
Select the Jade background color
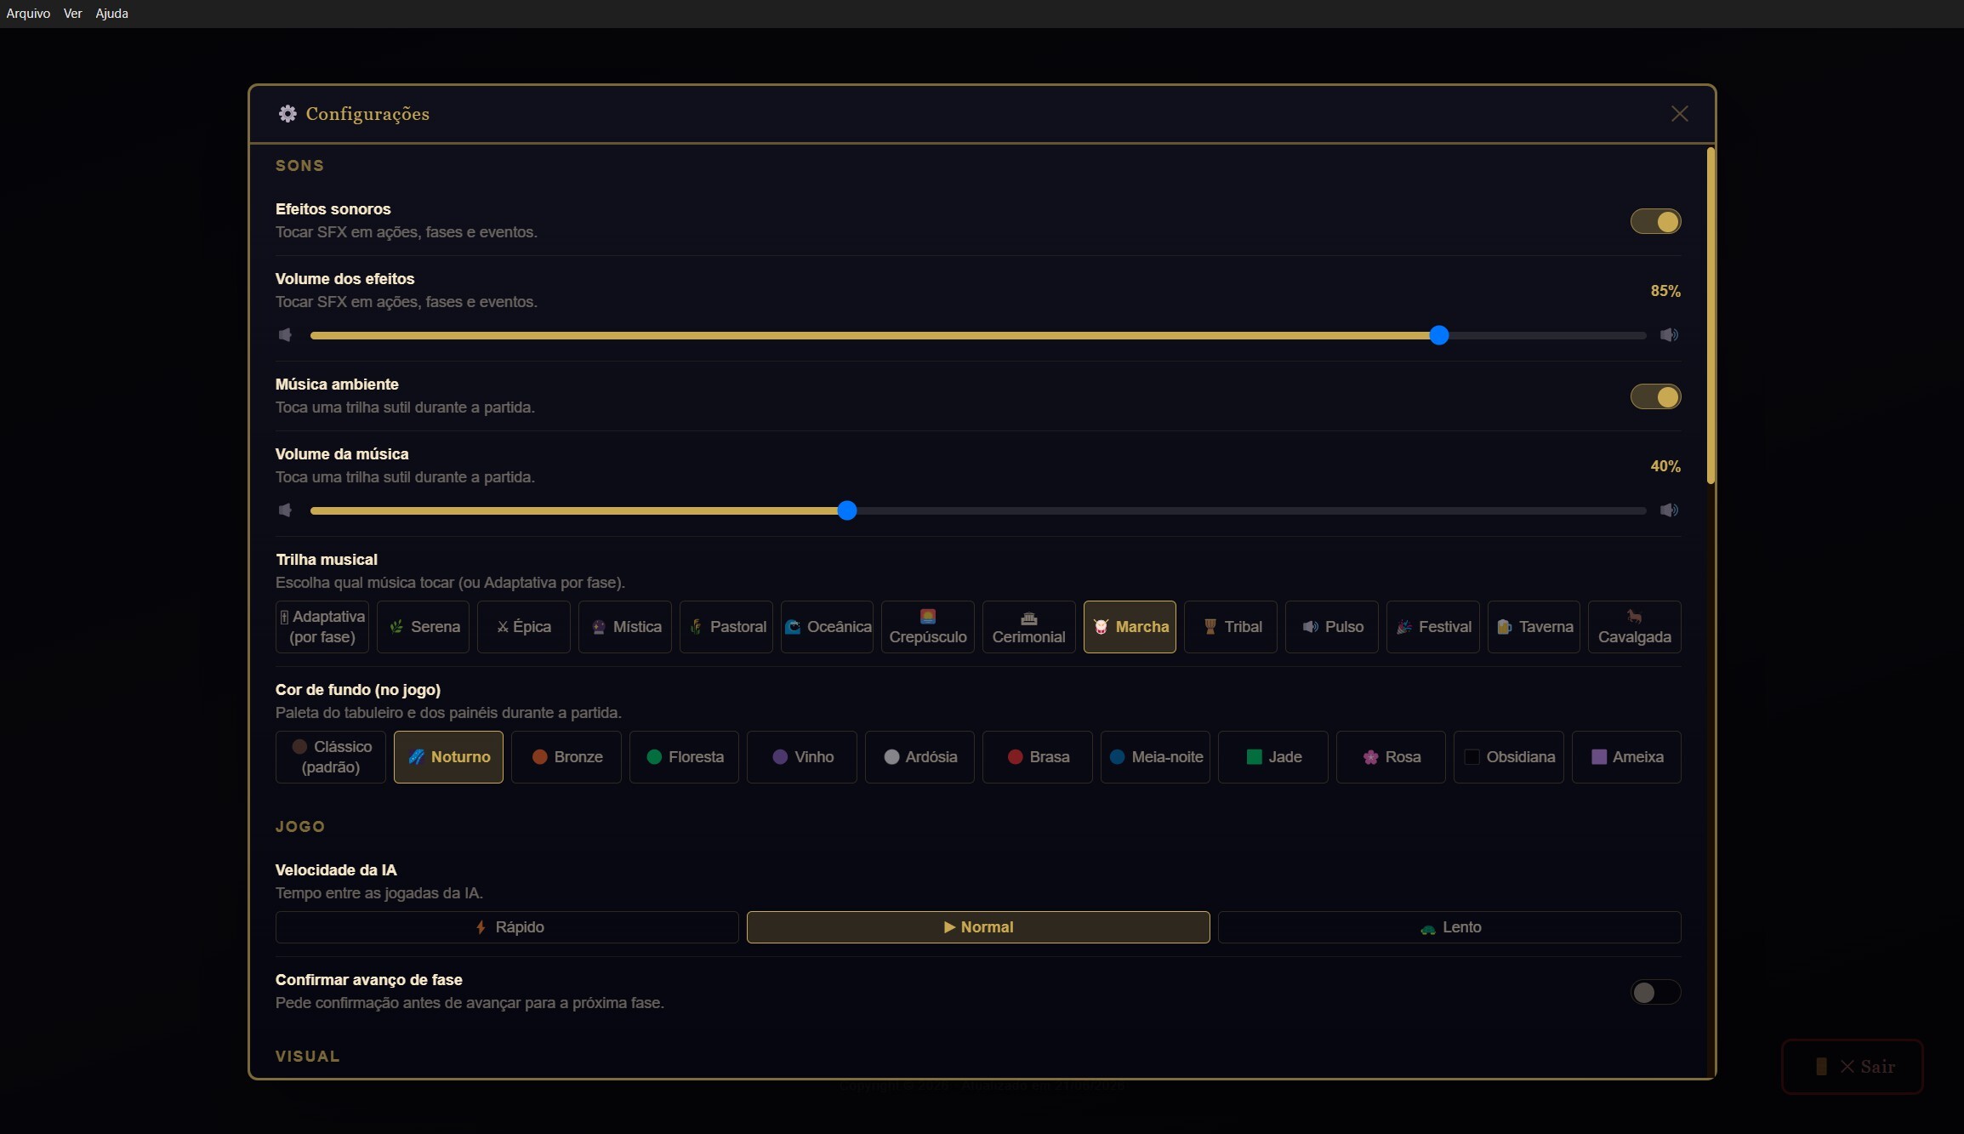click(x=1272, y=757)
